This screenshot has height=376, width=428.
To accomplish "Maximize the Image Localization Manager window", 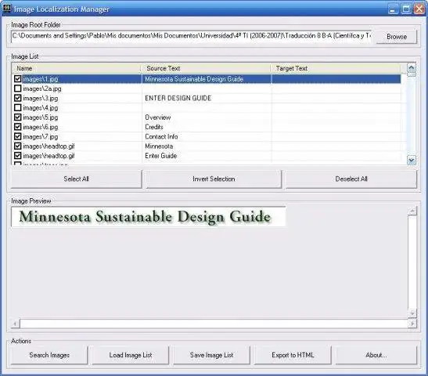I will pos(406,9).
